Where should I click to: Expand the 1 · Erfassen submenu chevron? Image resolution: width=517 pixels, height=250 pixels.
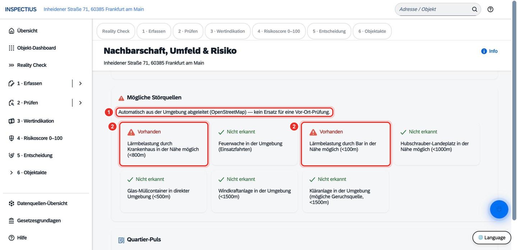coord(80,83)
